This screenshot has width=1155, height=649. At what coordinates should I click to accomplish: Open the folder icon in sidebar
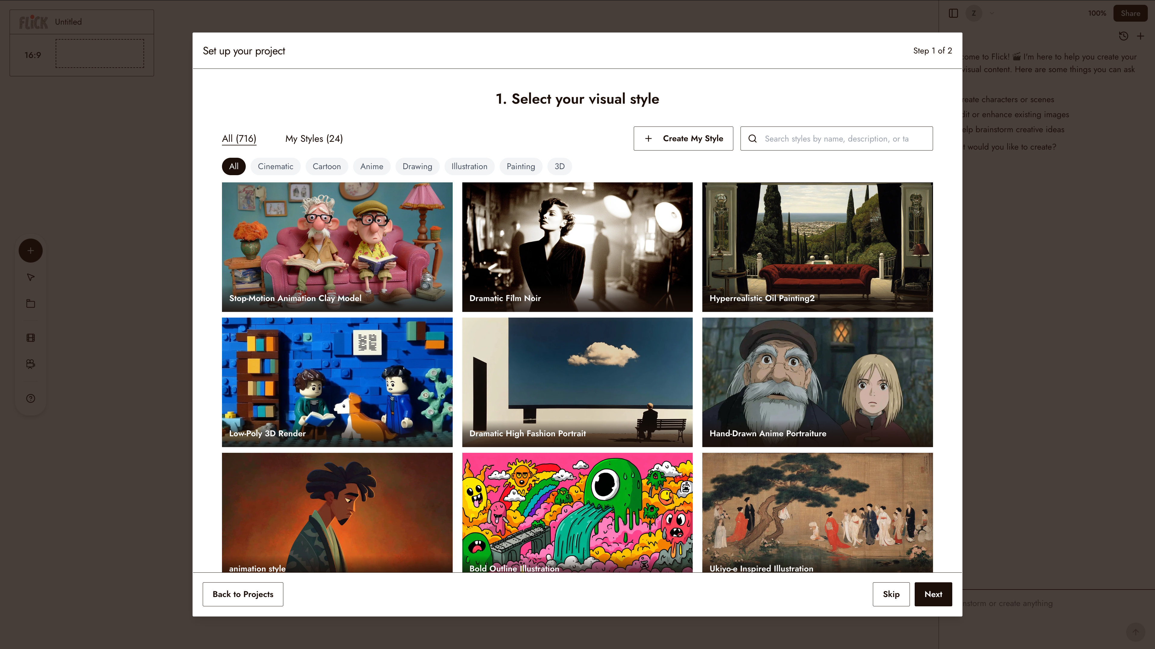[x=30, y=304]
